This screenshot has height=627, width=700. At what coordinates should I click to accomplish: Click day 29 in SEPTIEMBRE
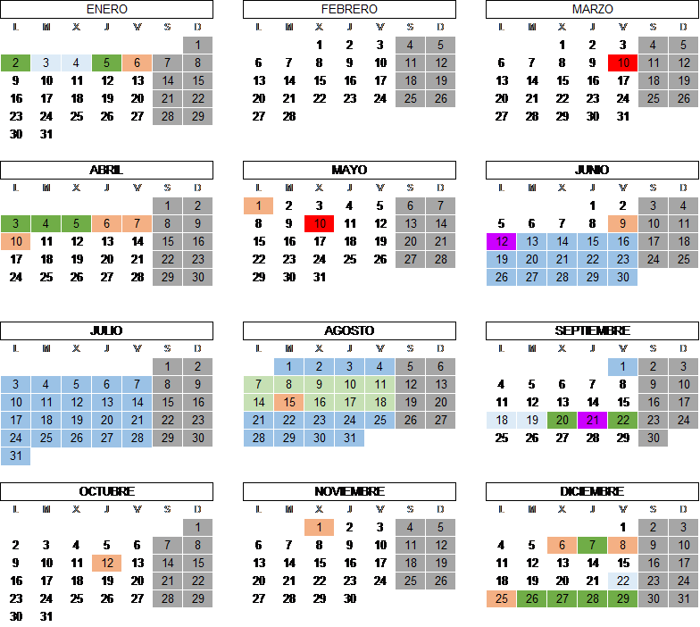tap(623, 438)
